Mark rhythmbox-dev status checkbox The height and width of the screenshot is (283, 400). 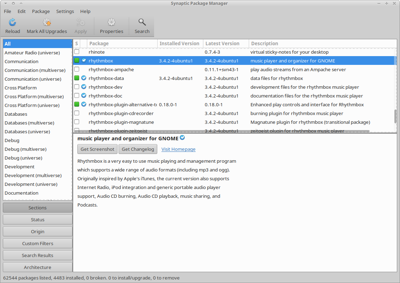click(77, 87)
